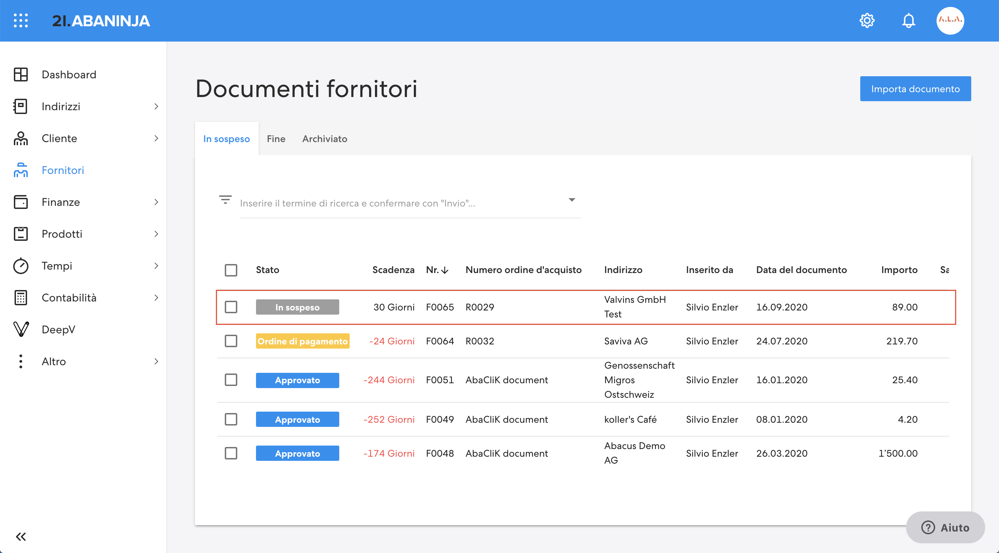
Task: Click the Aiuto help button
Action: 945,527
